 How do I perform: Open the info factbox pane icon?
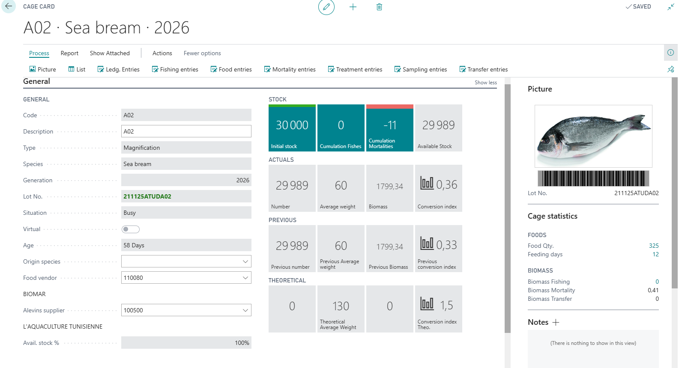click(670, 53)
